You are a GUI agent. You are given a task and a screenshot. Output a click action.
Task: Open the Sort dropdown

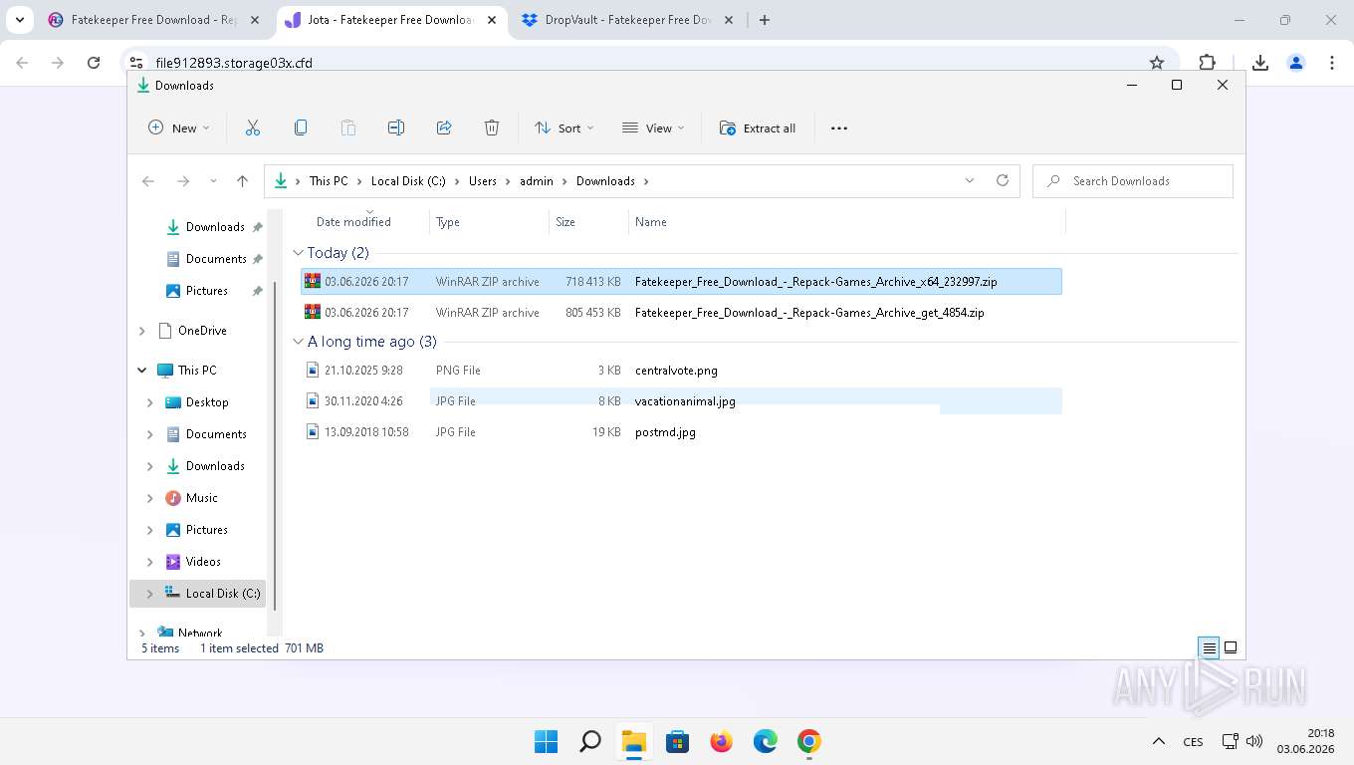point(564,127)
